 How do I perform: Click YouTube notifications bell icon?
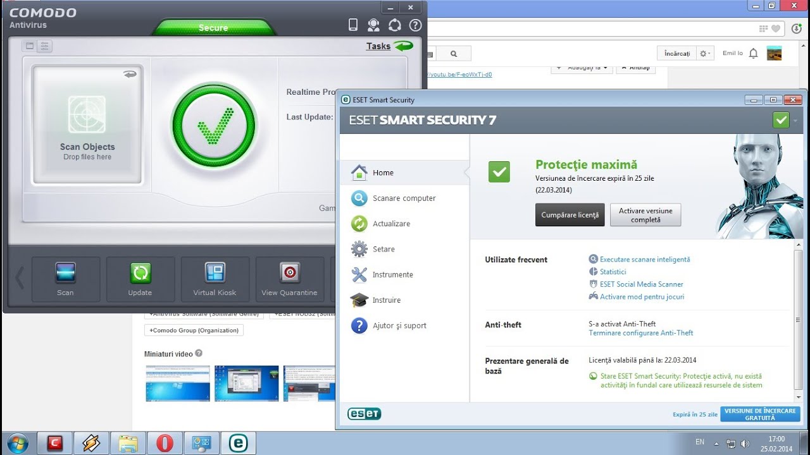coord(753,54)
